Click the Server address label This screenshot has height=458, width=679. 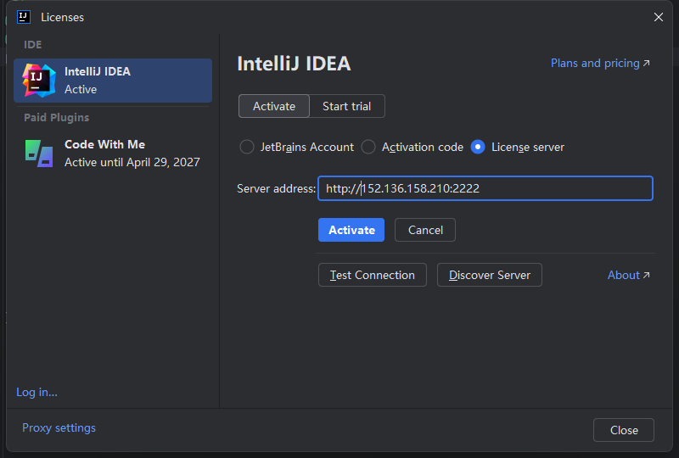point(277,189)
